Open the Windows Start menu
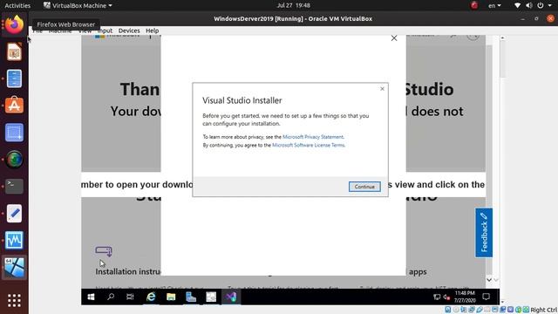 (x=91, y=297)
